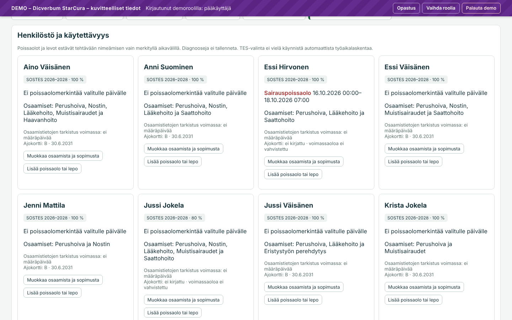This screenshot has height=320, width=512.
Task: Click Essi Hirvonen's SOSTES 2026–2028 badge
Action: click(x=295, y=80)
